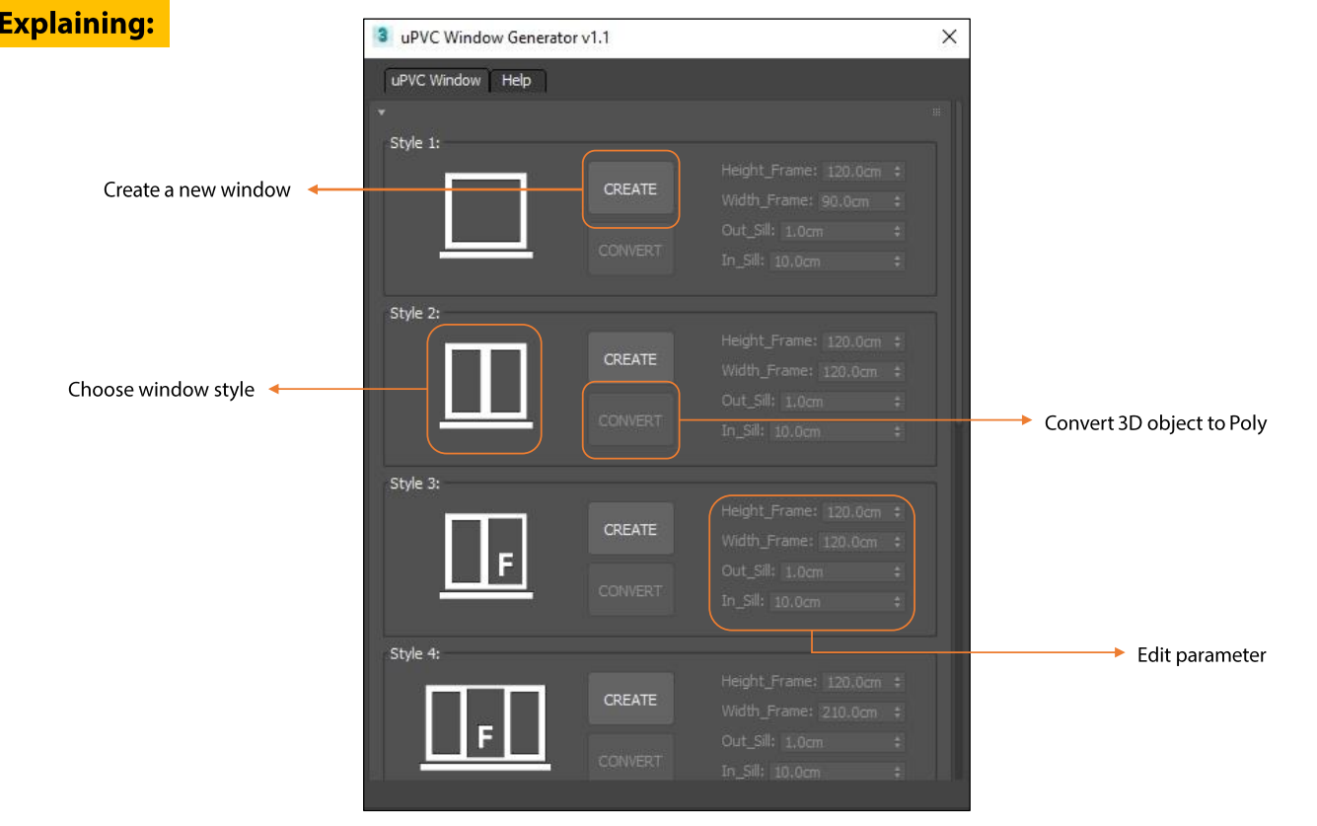Click the rollout grip handle at top right
Viewport: 1317px width, 826px height.
click(936, 113)
